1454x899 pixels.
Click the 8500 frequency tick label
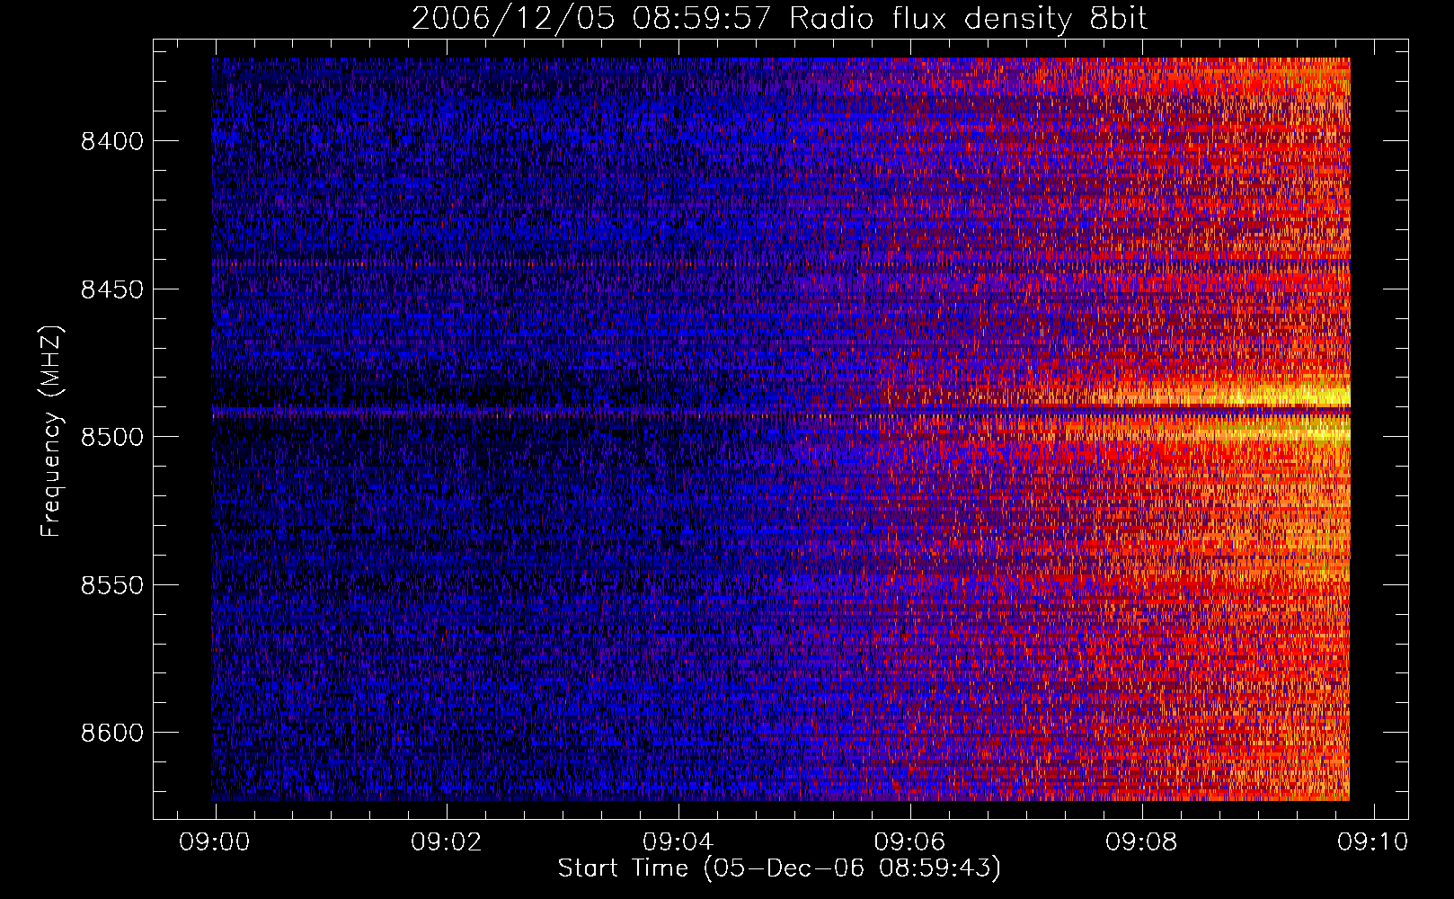tap(112, 437)
